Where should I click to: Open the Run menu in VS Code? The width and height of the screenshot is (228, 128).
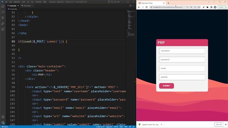pyautogui.click(x=32, y=2)
